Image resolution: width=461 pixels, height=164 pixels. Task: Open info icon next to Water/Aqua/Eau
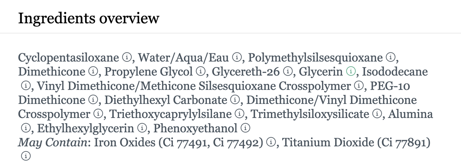click(x=237, y=58)
